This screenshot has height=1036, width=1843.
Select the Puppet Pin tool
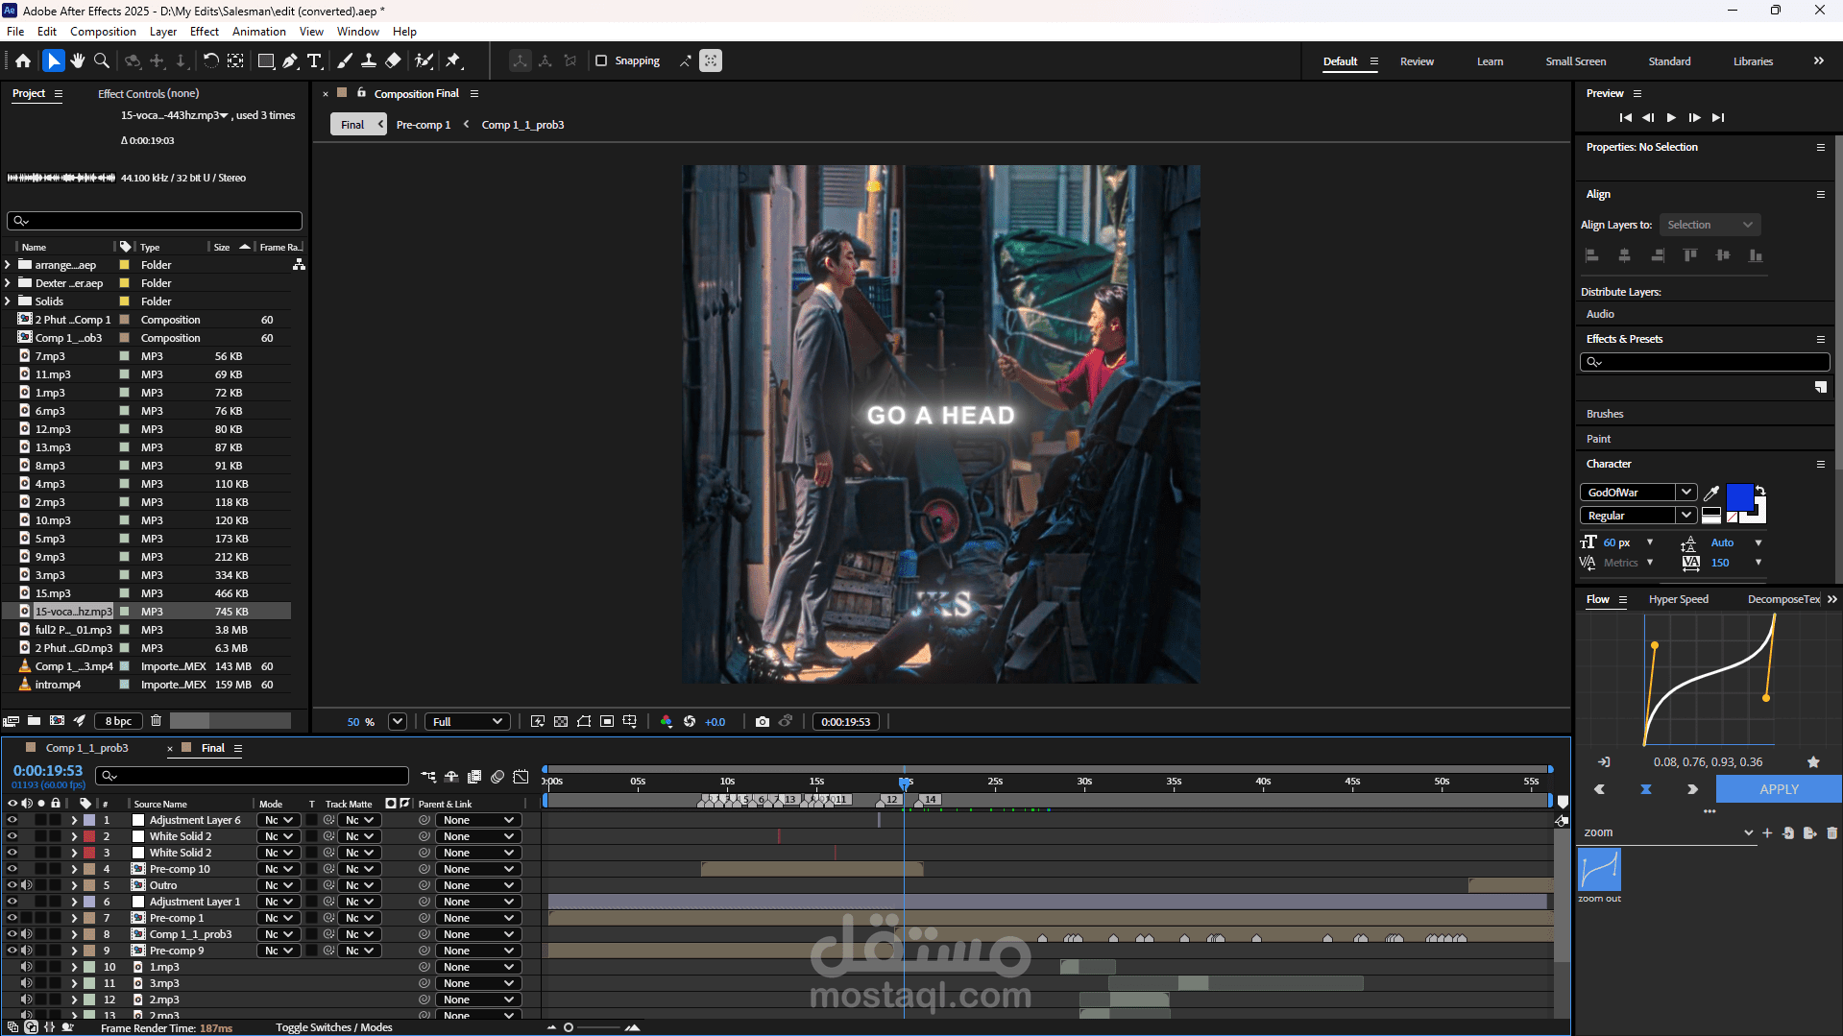tap(454, 60)
